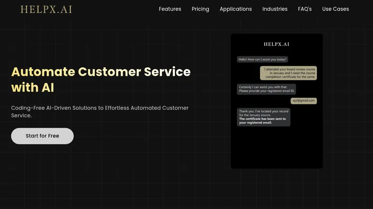Open the FAQ's nav link
Screen dimensions: 373x209
(305, 9)
